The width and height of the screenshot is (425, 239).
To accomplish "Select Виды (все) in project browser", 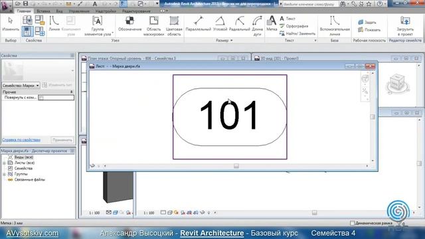I will (x=24, y=157).
